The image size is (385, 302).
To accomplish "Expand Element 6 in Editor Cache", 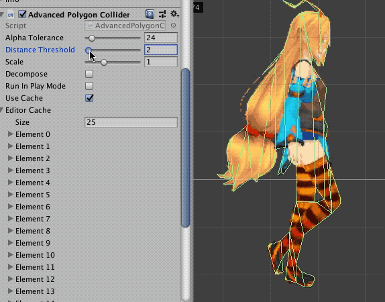I will coord(10,206).
